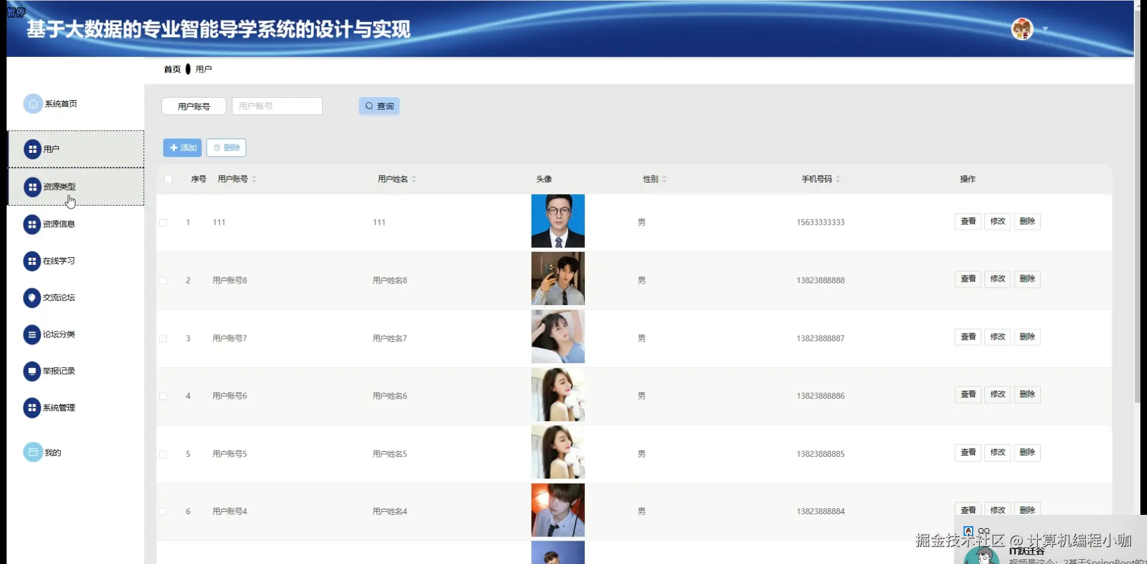The width and height of the screenshot is (1147, 564).
Task: Check the checkbox for 用户账号4 row
Action: 163,512
